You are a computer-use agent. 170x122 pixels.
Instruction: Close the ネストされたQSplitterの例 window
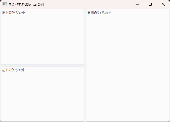163,4
